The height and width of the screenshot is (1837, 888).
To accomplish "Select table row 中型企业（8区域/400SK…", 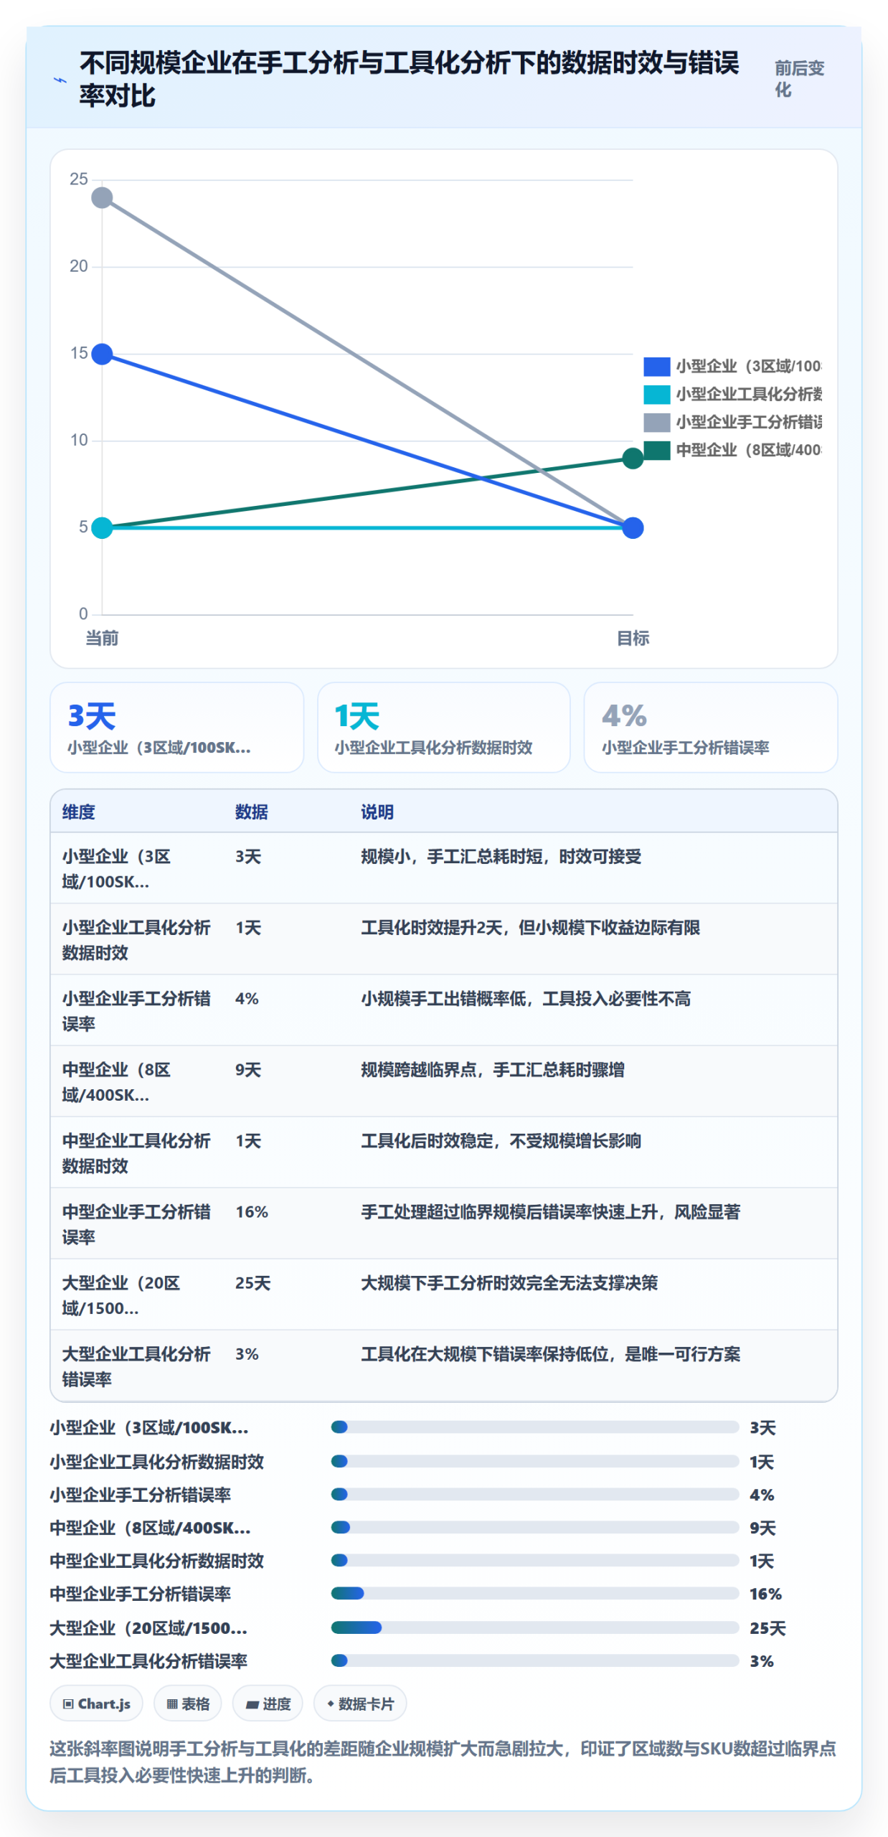I will coord(443,1081).
